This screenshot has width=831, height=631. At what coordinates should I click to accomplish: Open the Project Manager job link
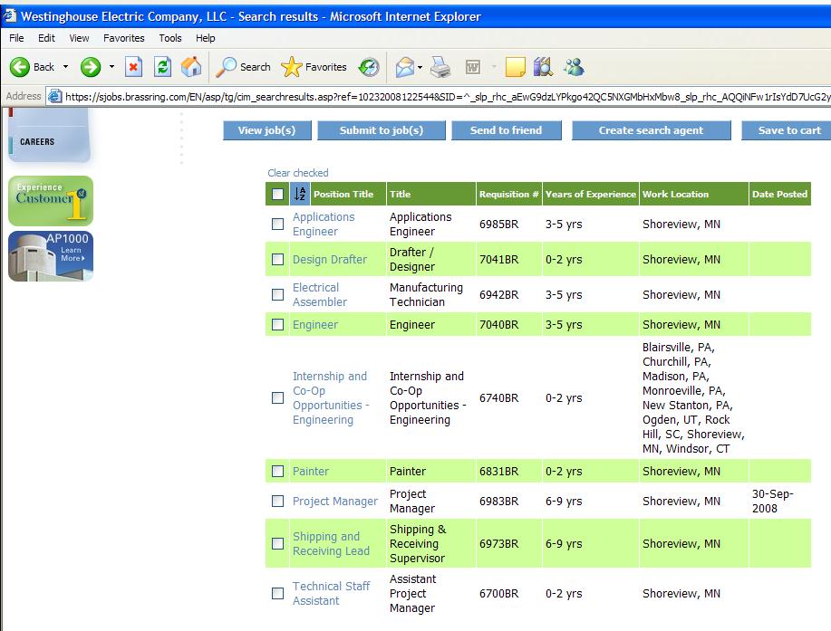pyautogui.click(x=334, y=502)
